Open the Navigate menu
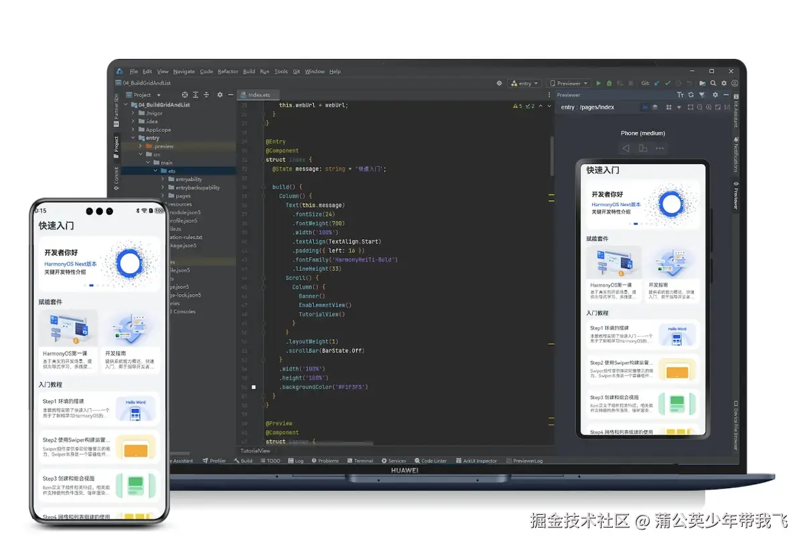Screen dimensions: 803x545 coord(184,71)
